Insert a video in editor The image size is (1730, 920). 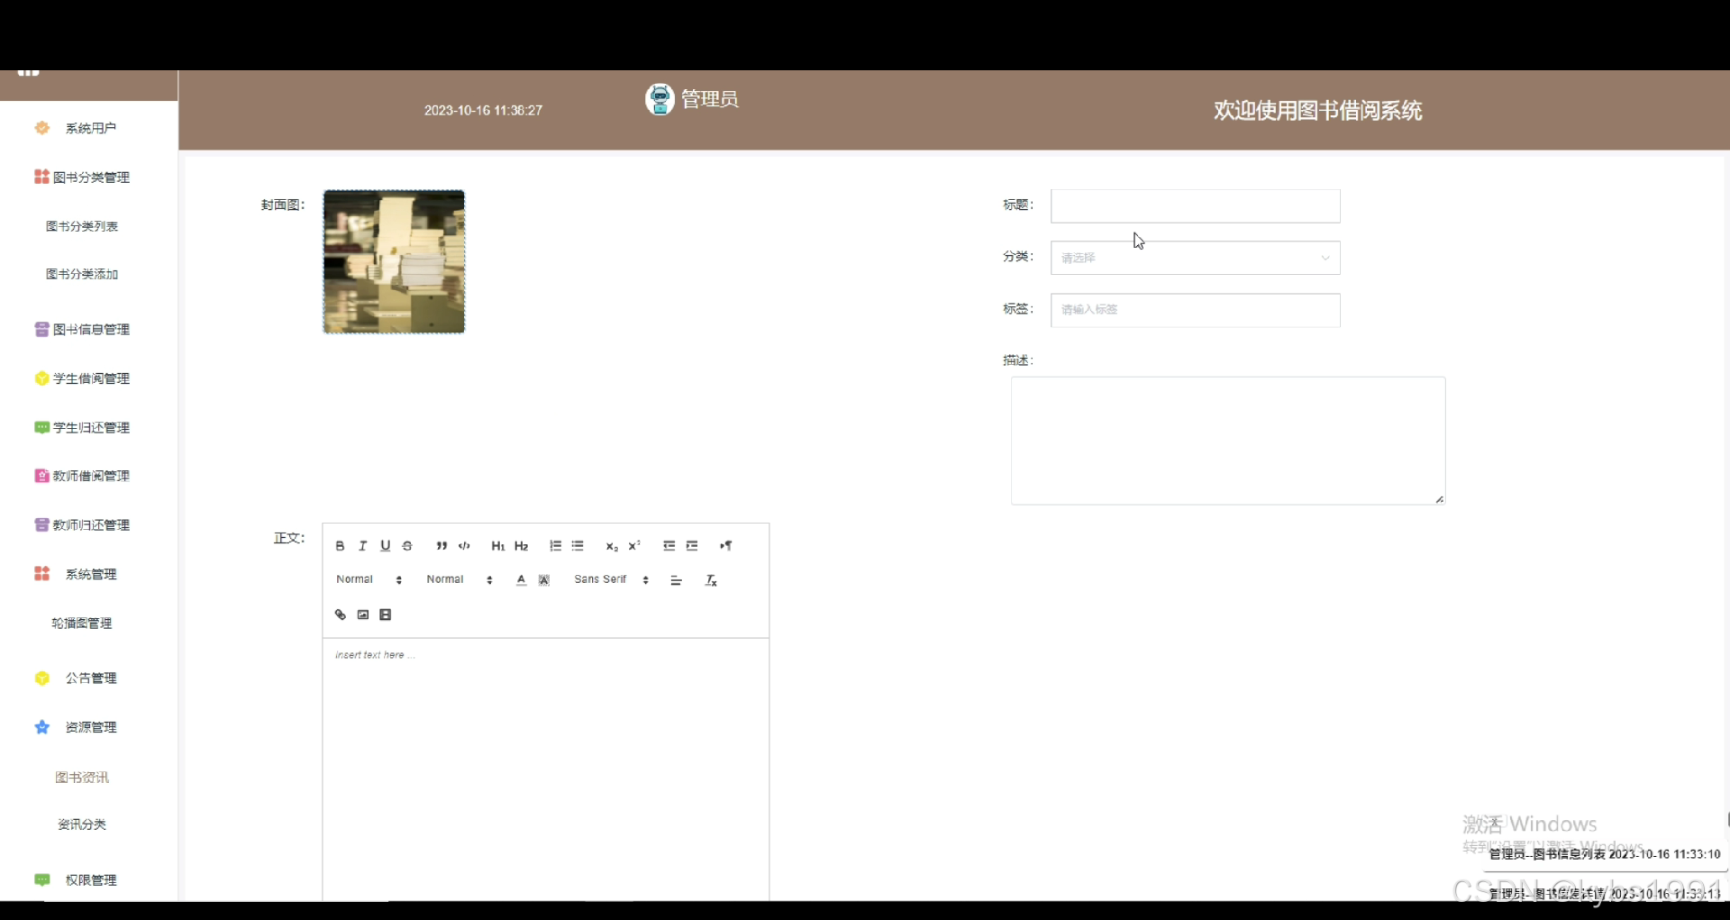386,615
